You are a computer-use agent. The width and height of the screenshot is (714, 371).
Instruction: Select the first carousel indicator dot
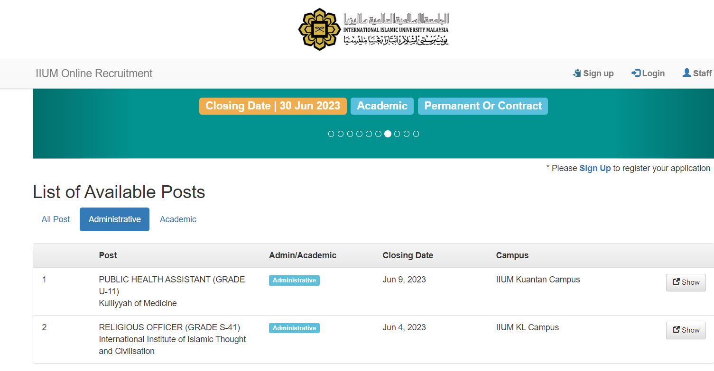tap(331, 134)
